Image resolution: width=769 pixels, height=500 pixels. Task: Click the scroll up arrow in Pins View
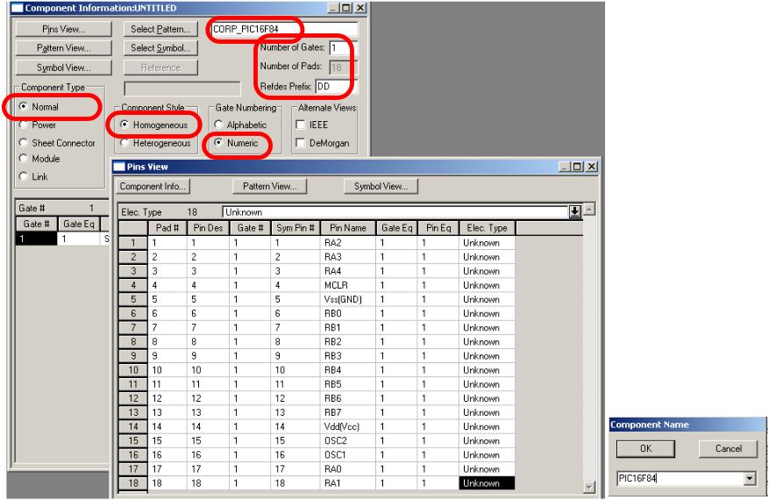[x=589, y=209]
